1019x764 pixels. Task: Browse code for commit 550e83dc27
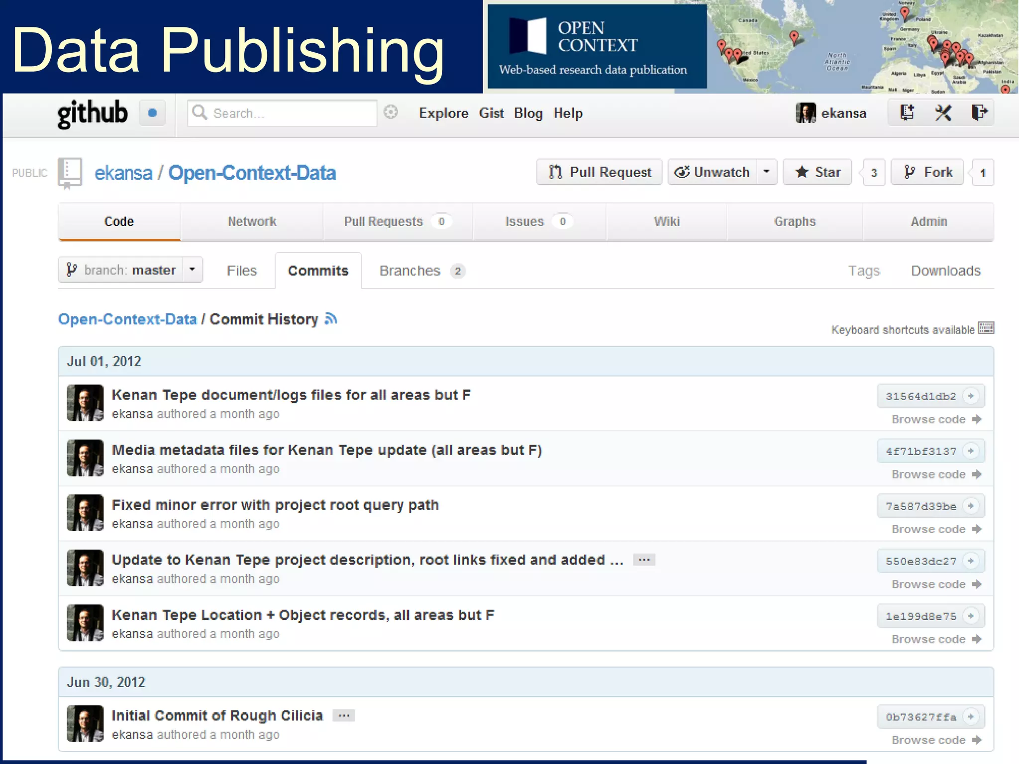point(936,584)
